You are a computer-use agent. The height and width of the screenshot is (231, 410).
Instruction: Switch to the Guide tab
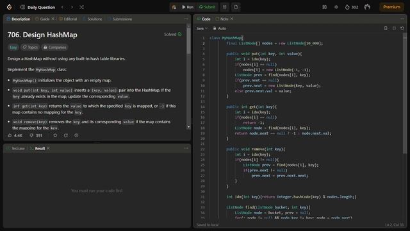43,19
